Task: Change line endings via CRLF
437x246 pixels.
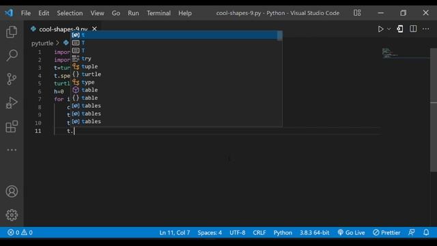Action: click(259, 232)
